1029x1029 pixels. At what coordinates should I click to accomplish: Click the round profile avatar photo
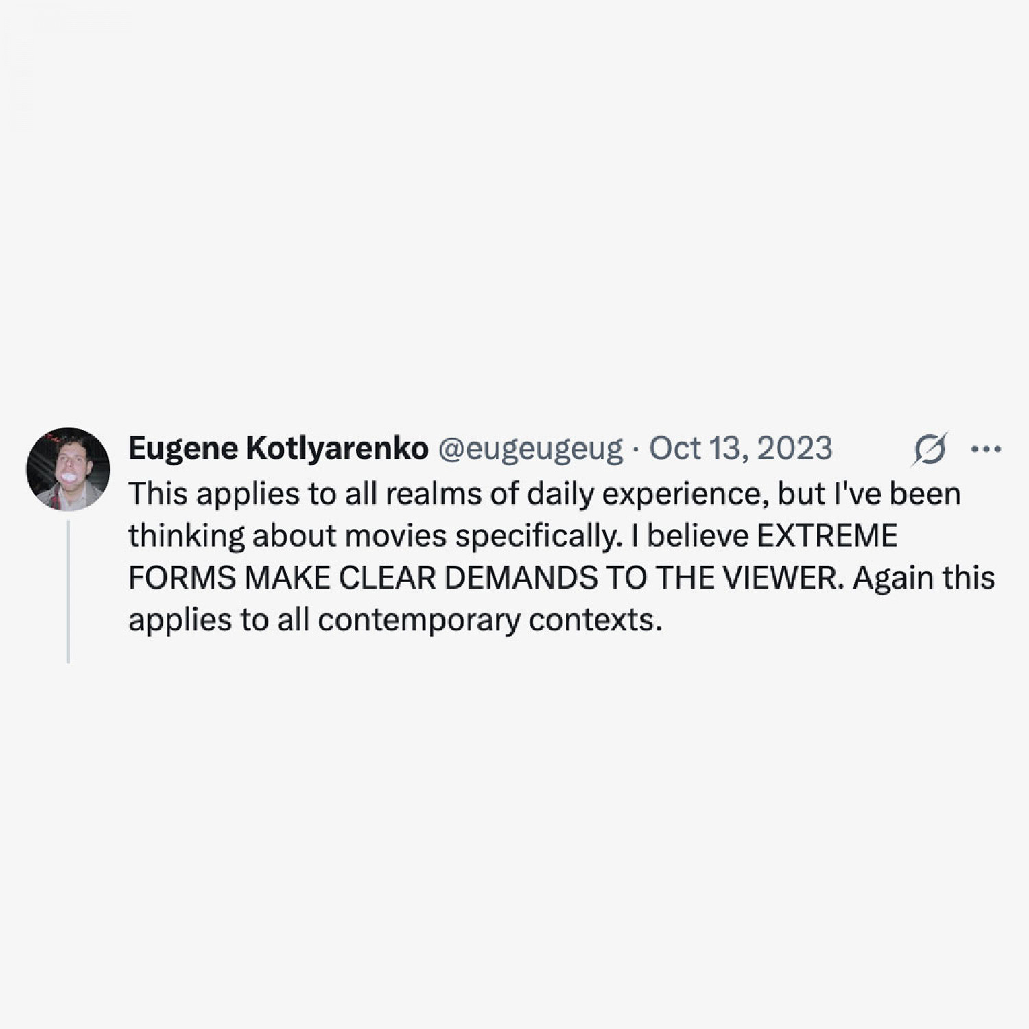pyautogui.click(x=68, y=470)
